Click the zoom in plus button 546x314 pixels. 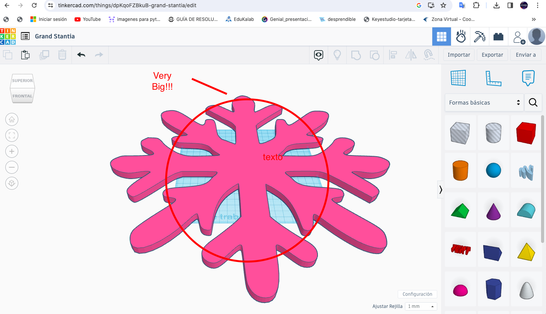[x=12, y=151]
